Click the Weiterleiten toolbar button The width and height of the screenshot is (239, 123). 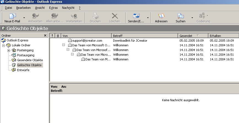(x=74, y=18)
